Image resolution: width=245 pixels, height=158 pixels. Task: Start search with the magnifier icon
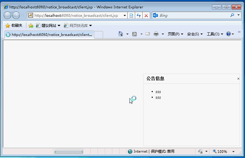232,15
